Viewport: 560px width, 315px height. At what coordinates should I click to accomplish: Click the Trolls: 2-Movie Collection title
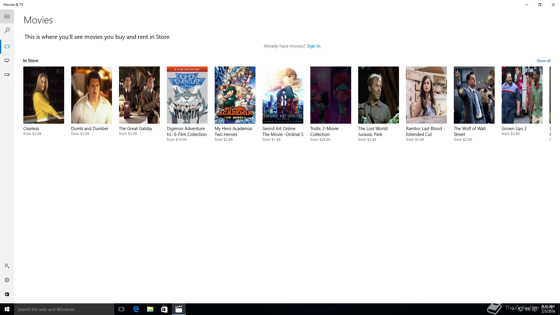(x=324, y=132)
